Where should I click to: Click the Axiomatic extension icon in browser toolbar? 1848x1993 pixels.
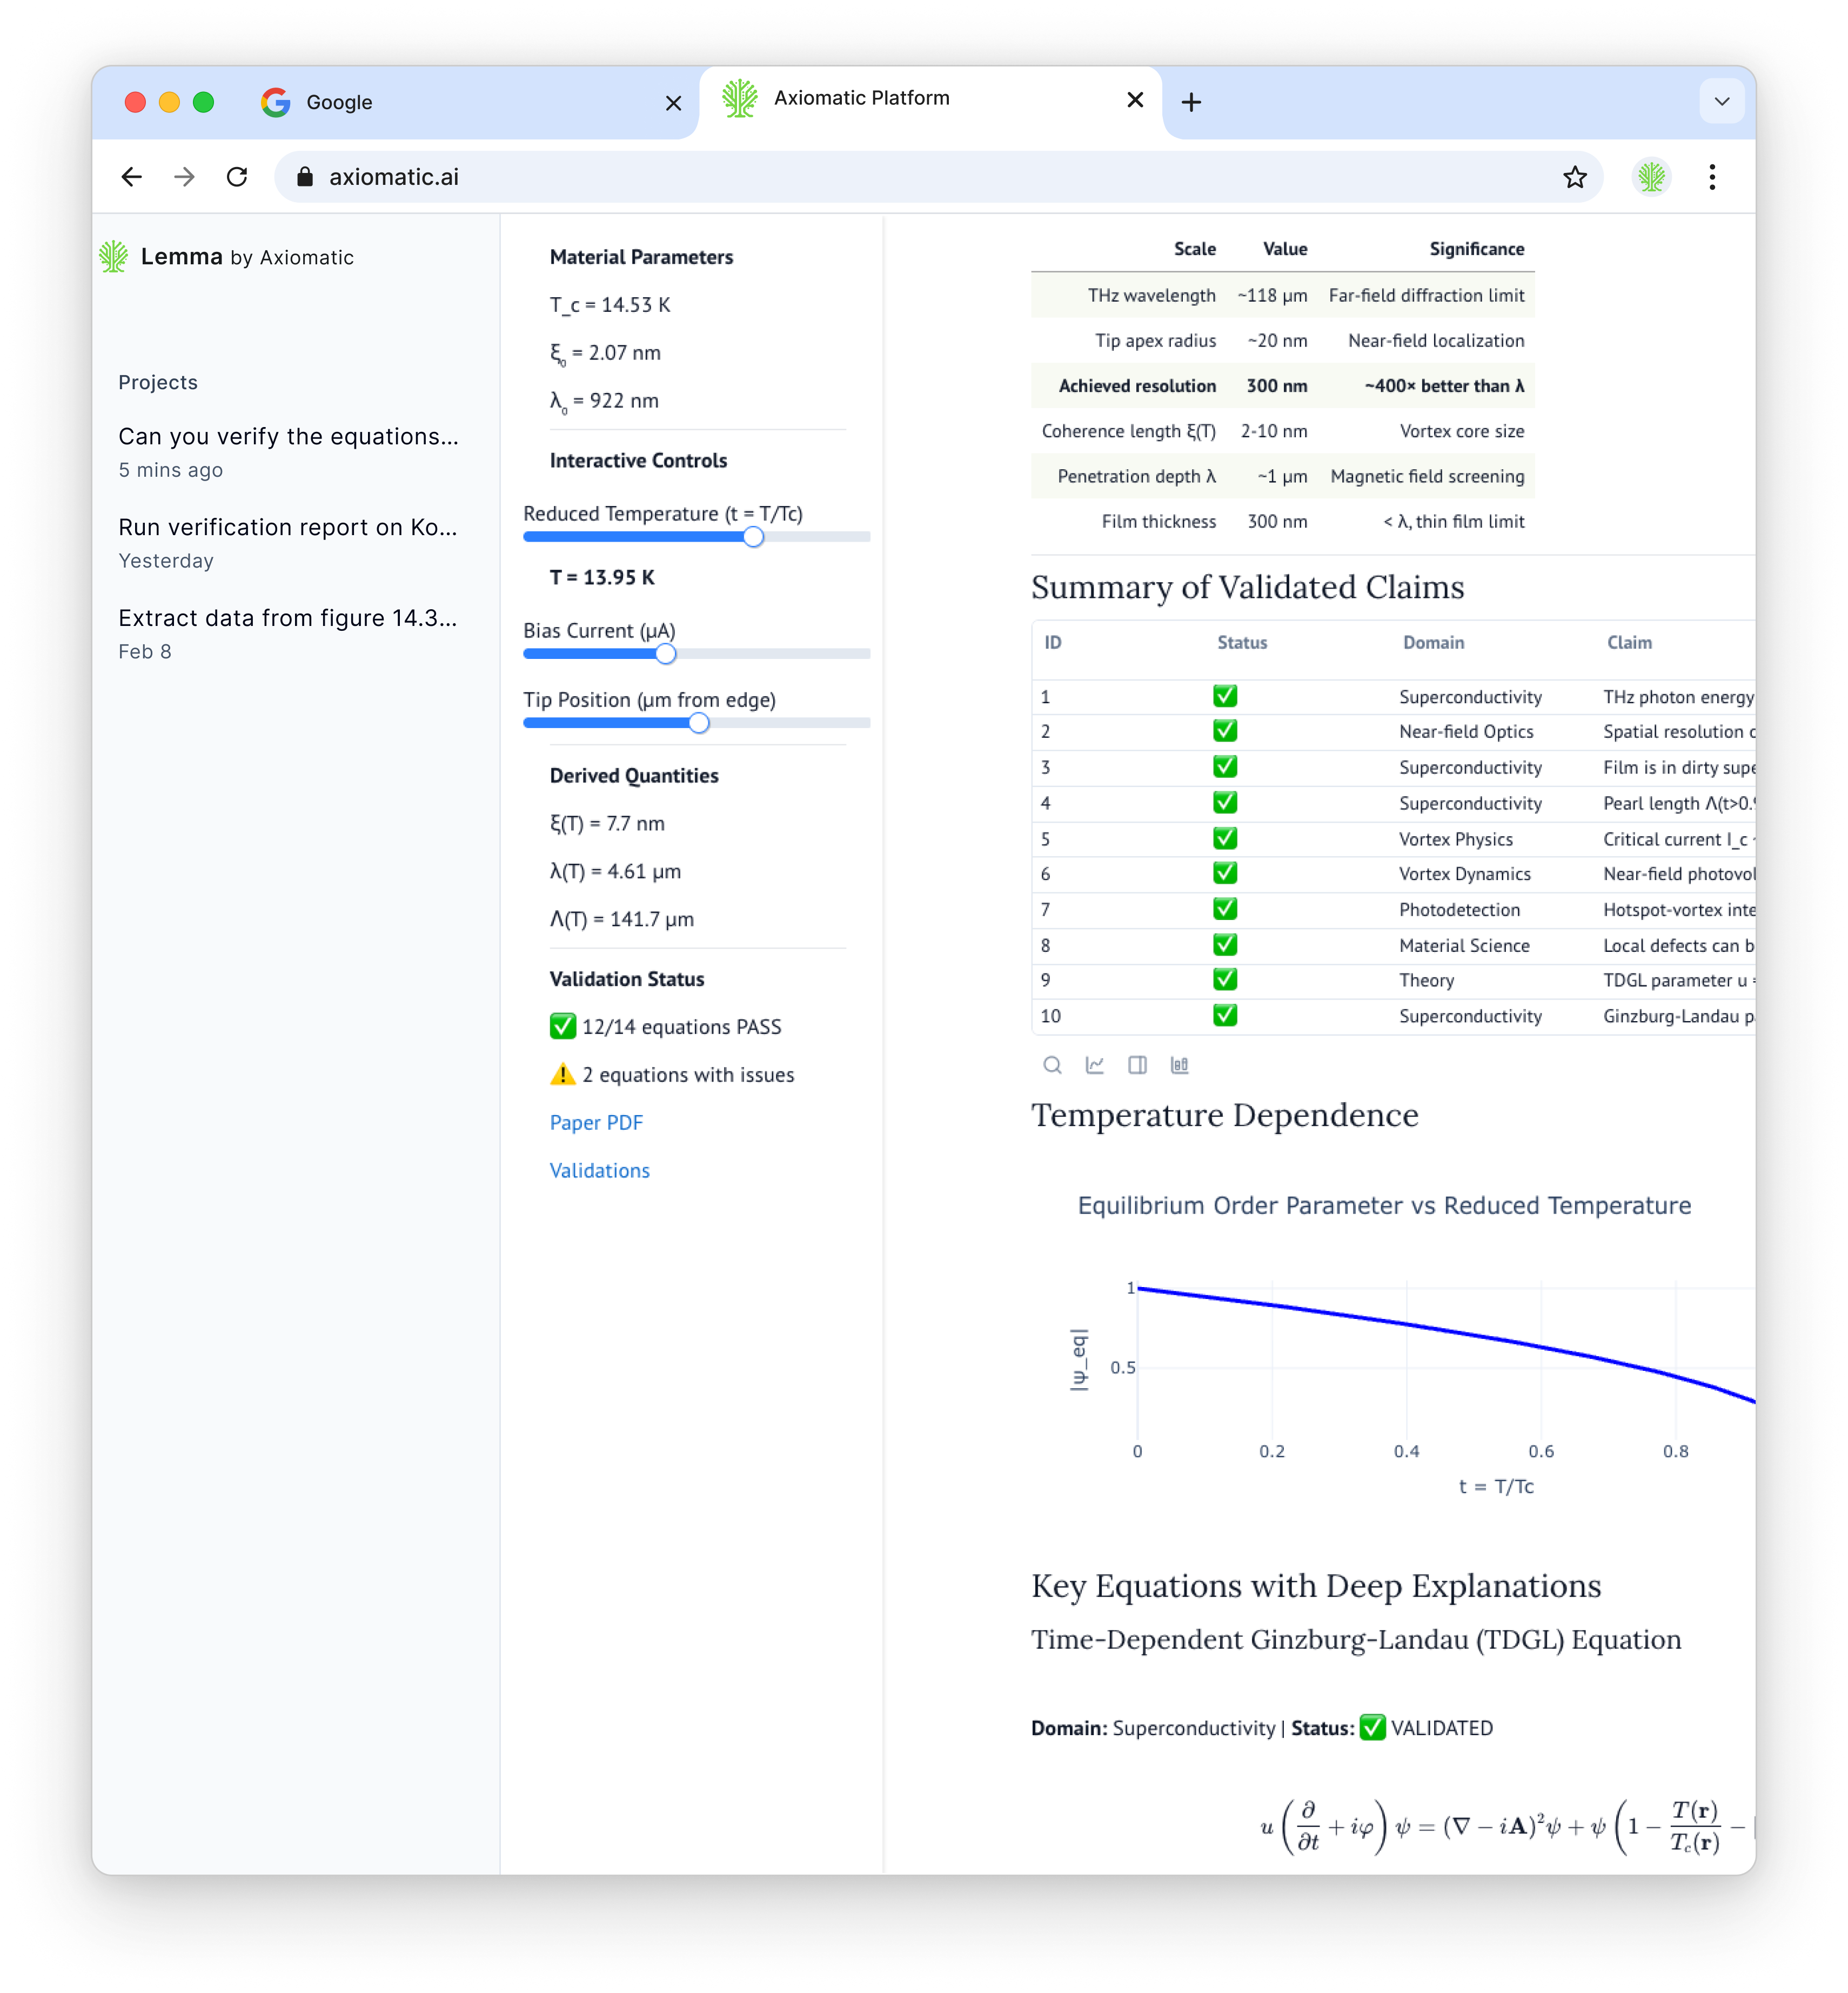(x=1651, y=177)
